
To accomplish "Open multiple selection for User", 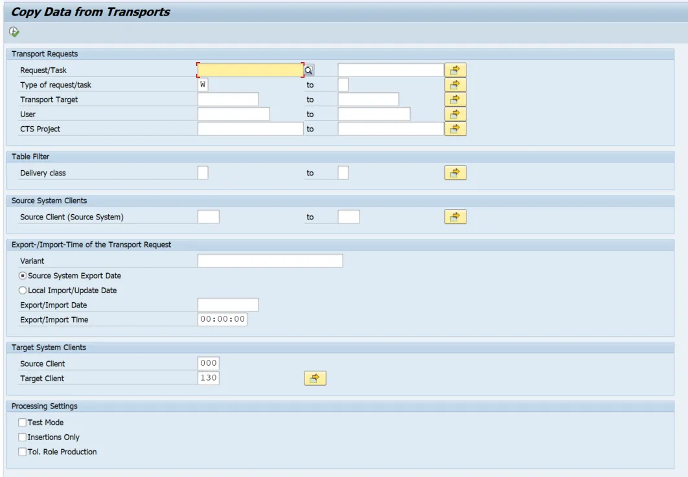I will [x=455, y=114].
